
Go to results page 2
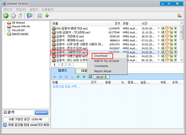[x=62, y=64]
